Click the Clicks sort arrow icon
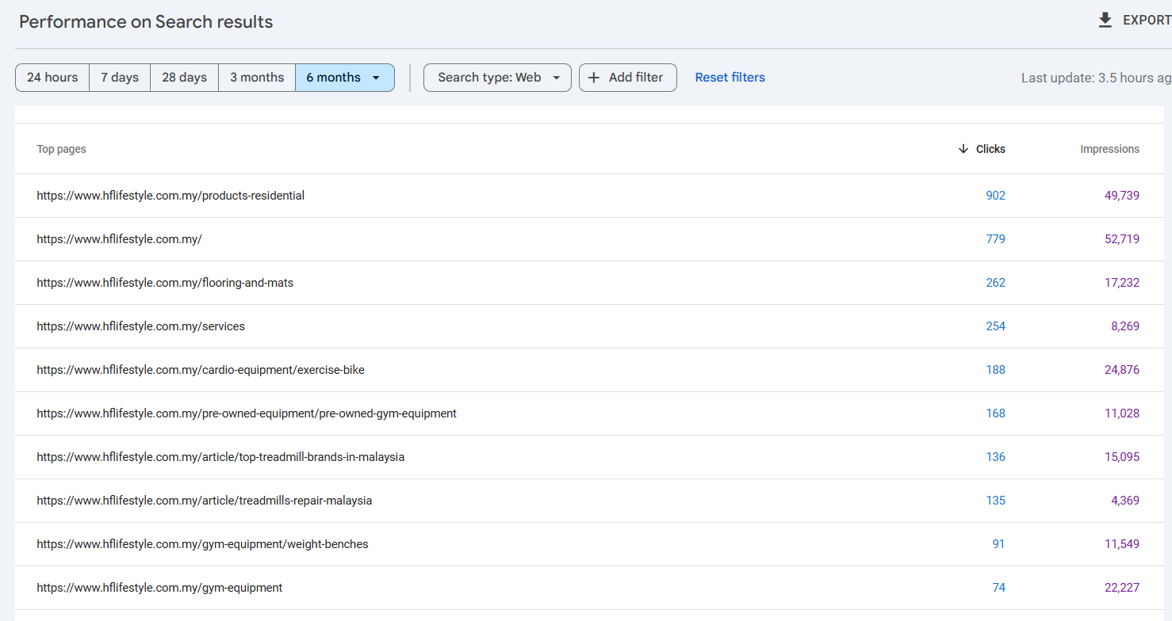This screenshot has height=621, width=1172. coord(963,149)
